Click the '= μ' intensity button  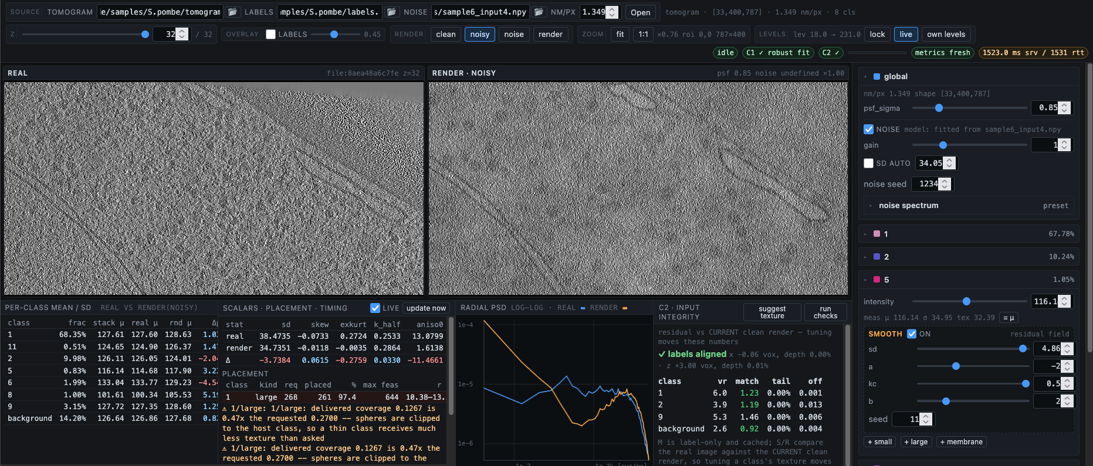click(1008, 318)
